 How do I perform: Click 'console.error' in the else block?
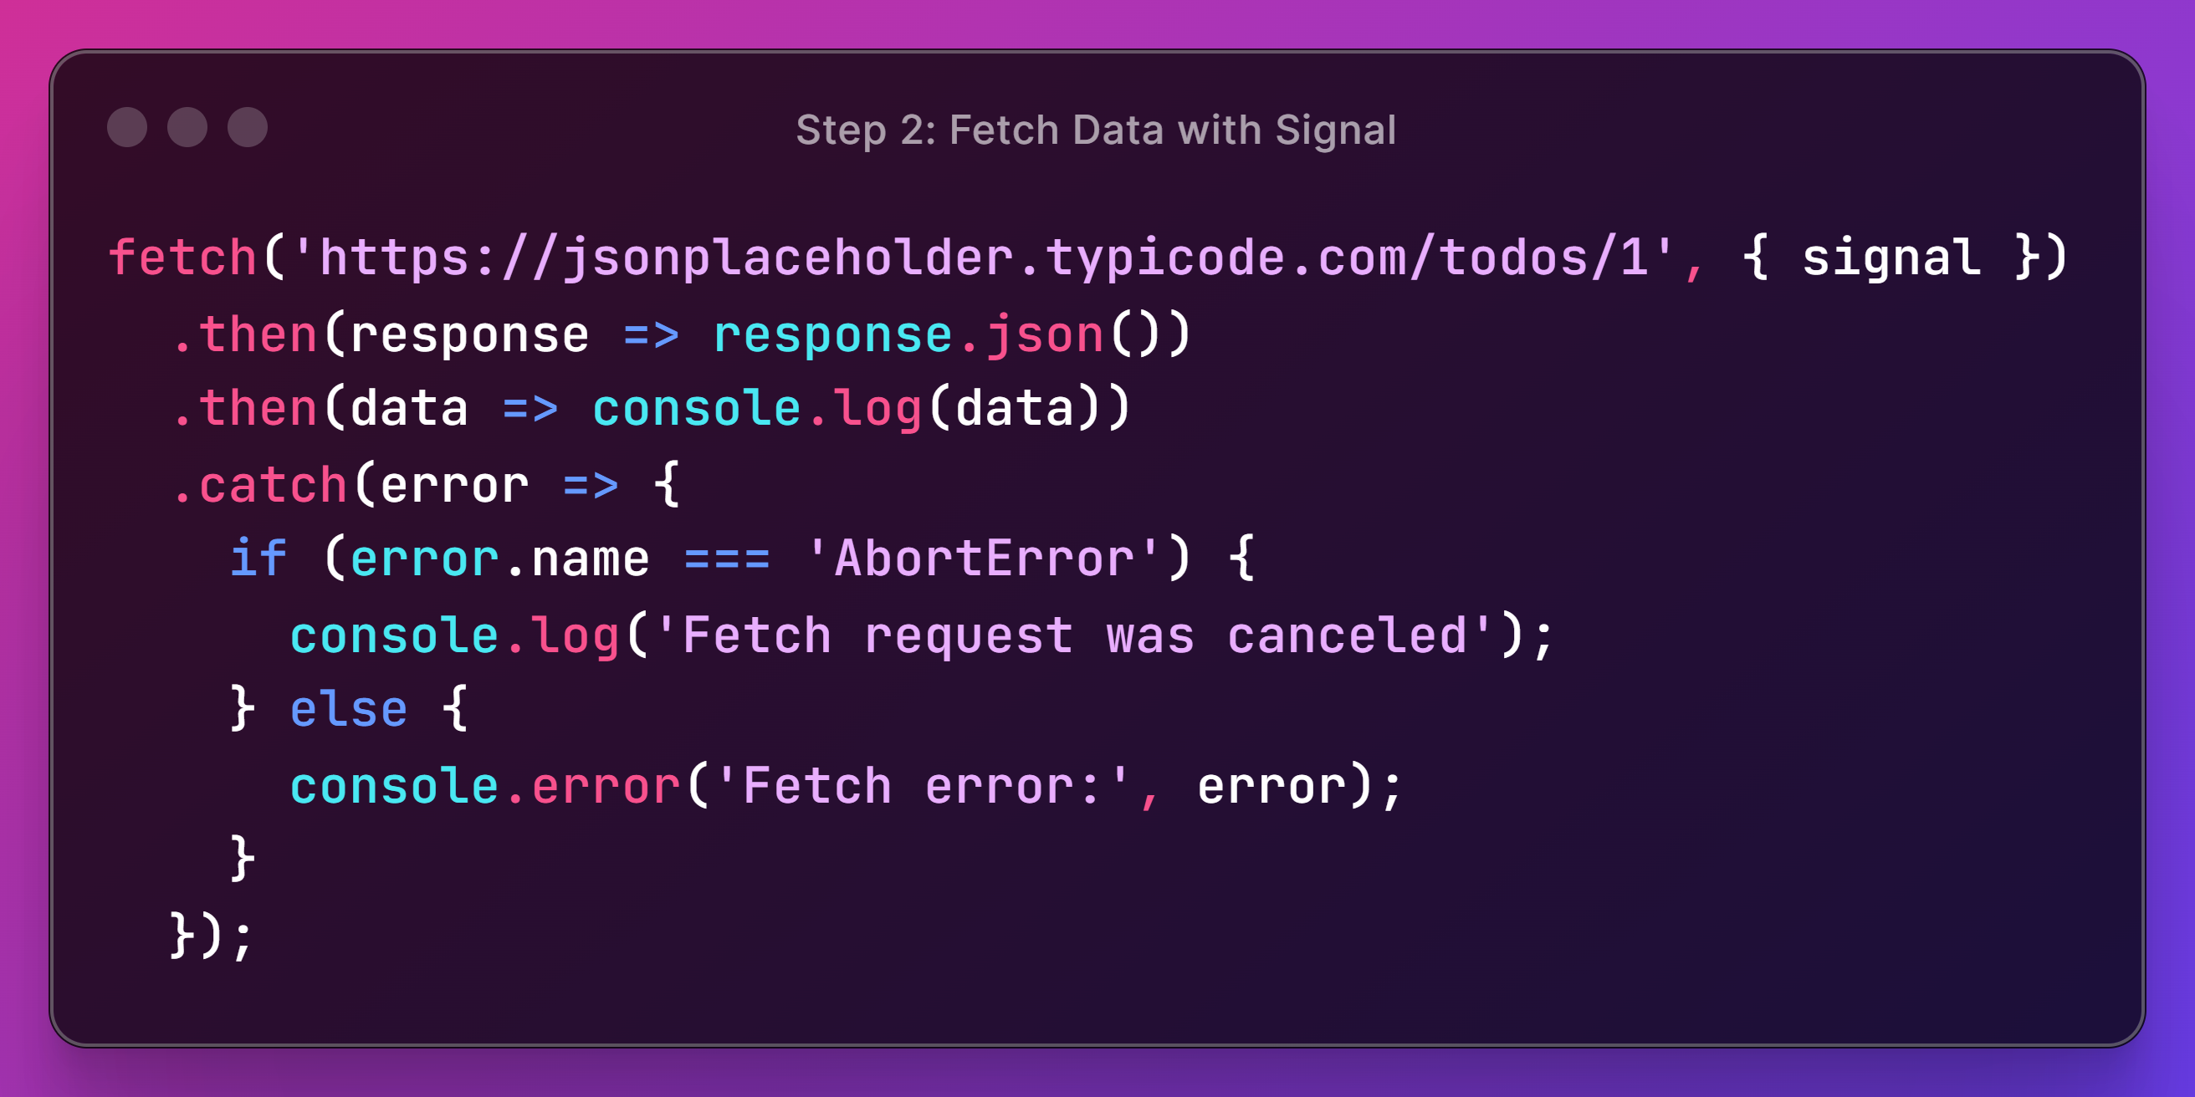click(484, 785)
